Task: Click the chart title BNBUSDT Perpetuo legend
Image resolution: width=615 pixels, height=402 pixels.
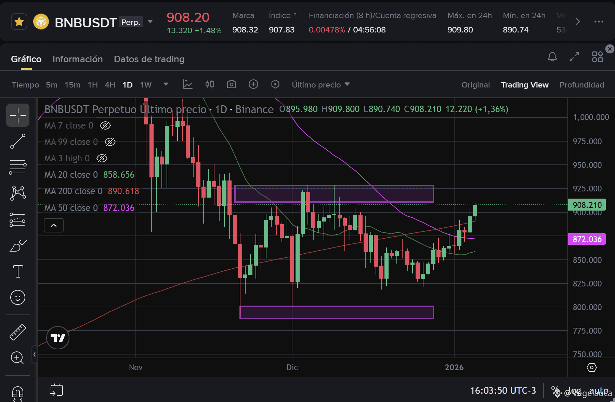Action: [159, 109]
